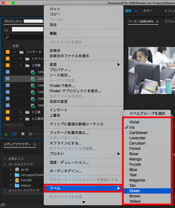
Task: Switch to the 編集 workspace tab
Action: coord(128,11)
